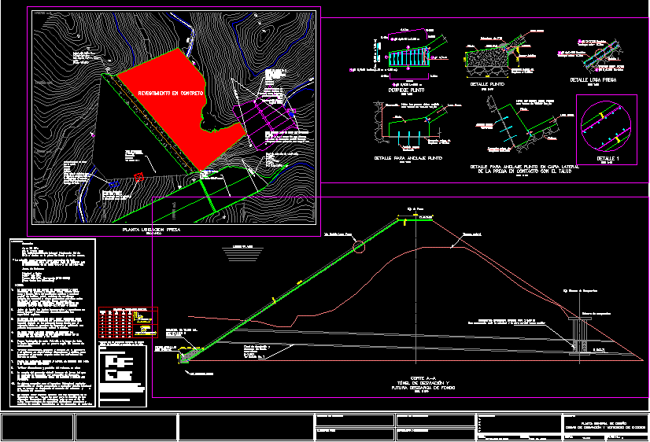
Task: Select the 'PLANTA UBICACION PRESA' title
Action: [152, 230]
